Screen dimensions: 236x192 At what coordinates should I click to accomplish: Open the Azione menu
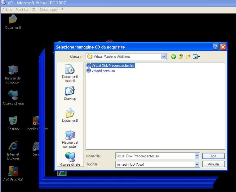[7, 10]
